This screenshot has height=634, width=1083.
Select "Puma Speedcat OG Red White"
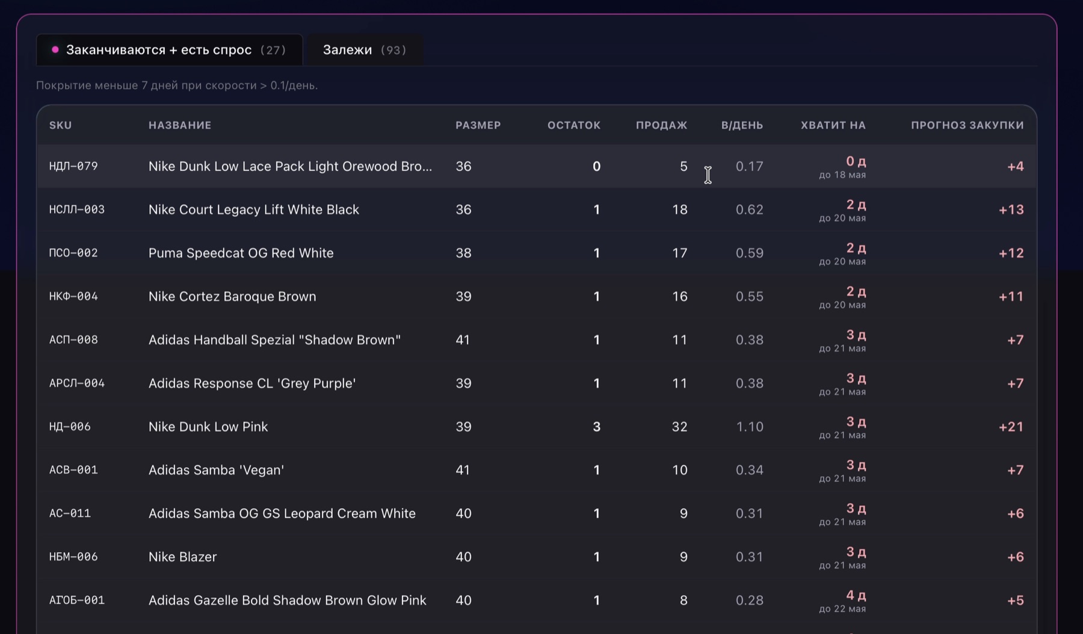tap(241, 253)
